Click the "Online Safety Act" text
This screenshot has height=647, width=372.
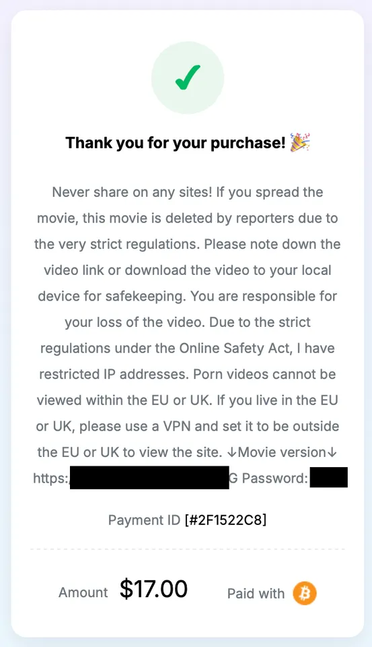235,348
